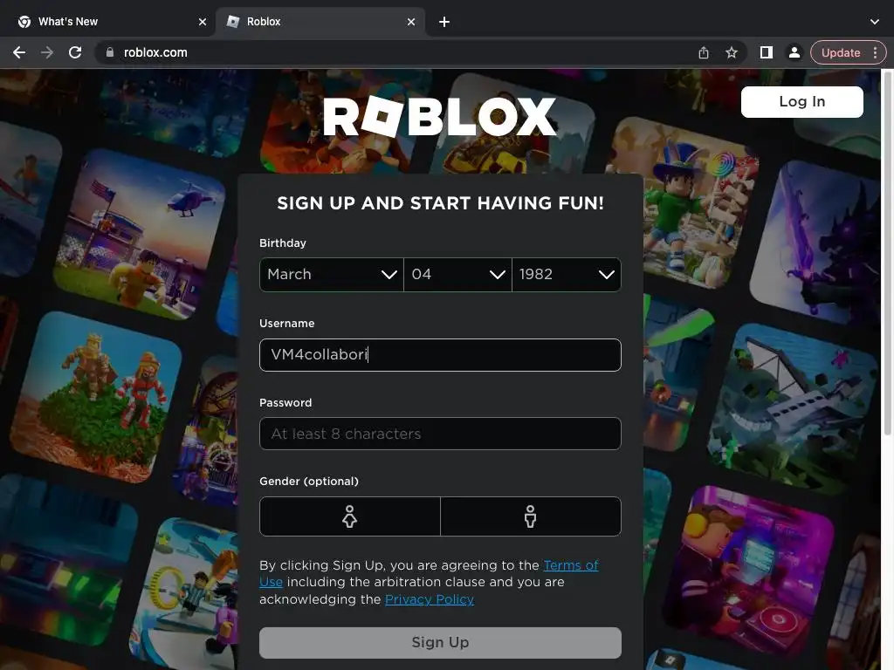This screenshot has width=894, height=670.
Task: Click the Sign Up button
Action: [440, 643]
